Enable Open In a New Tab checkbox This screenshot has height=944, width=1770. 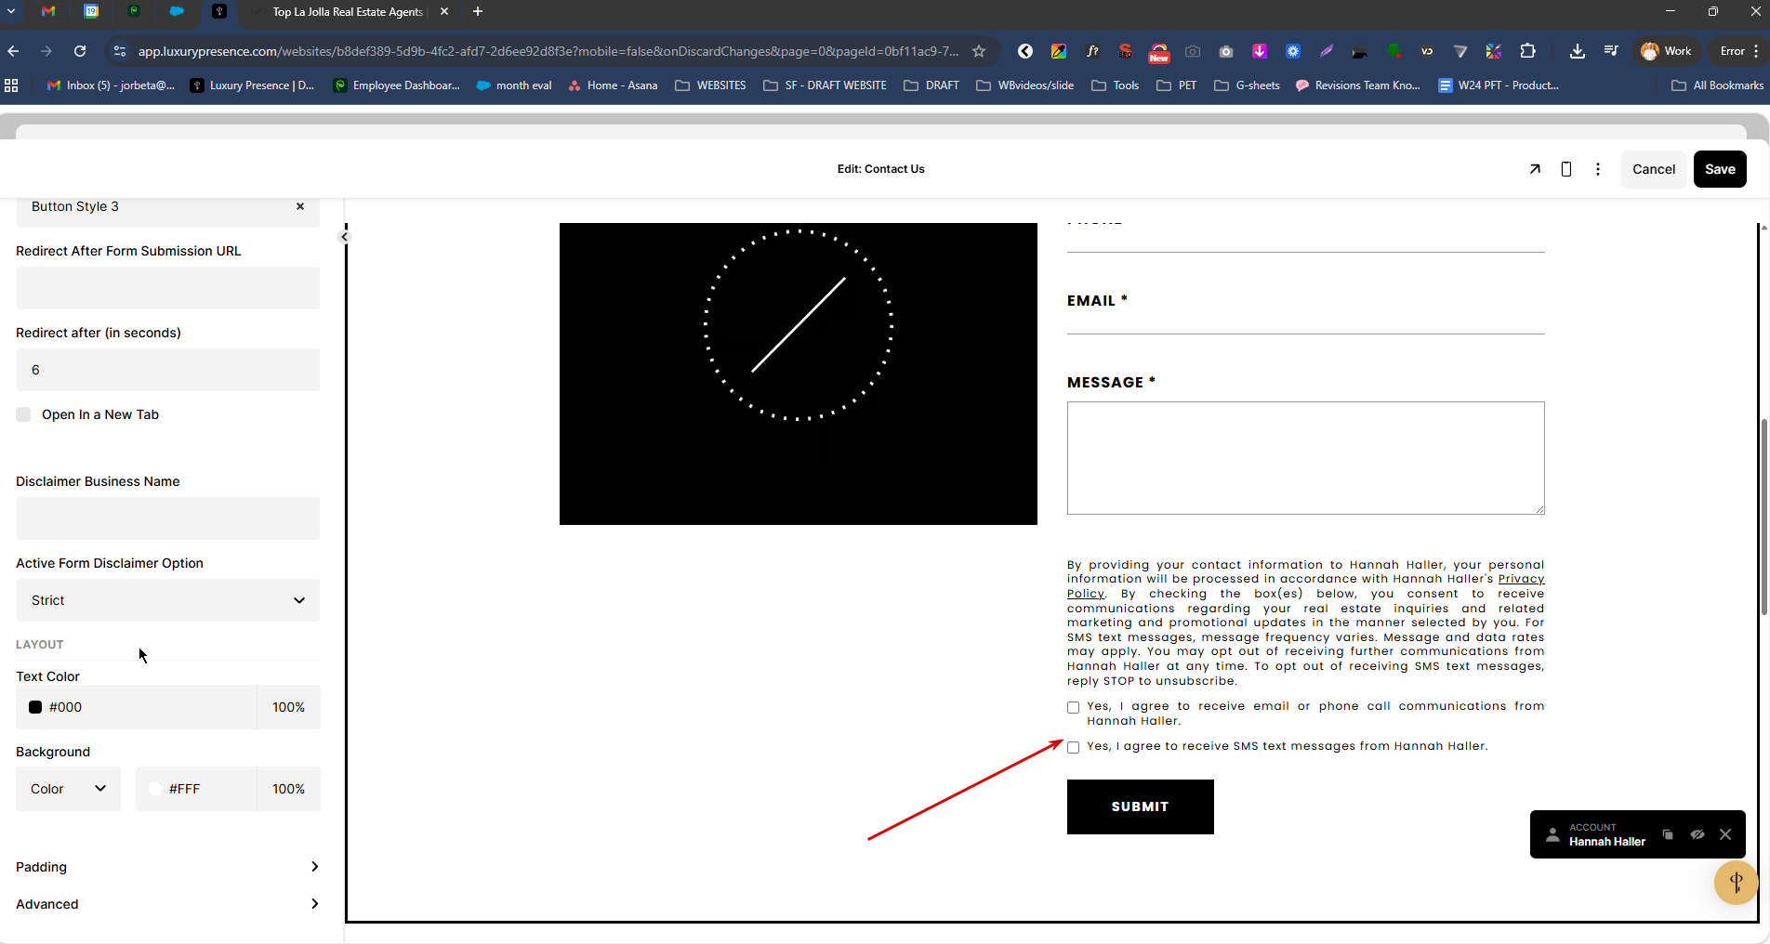tap(24, 414)
